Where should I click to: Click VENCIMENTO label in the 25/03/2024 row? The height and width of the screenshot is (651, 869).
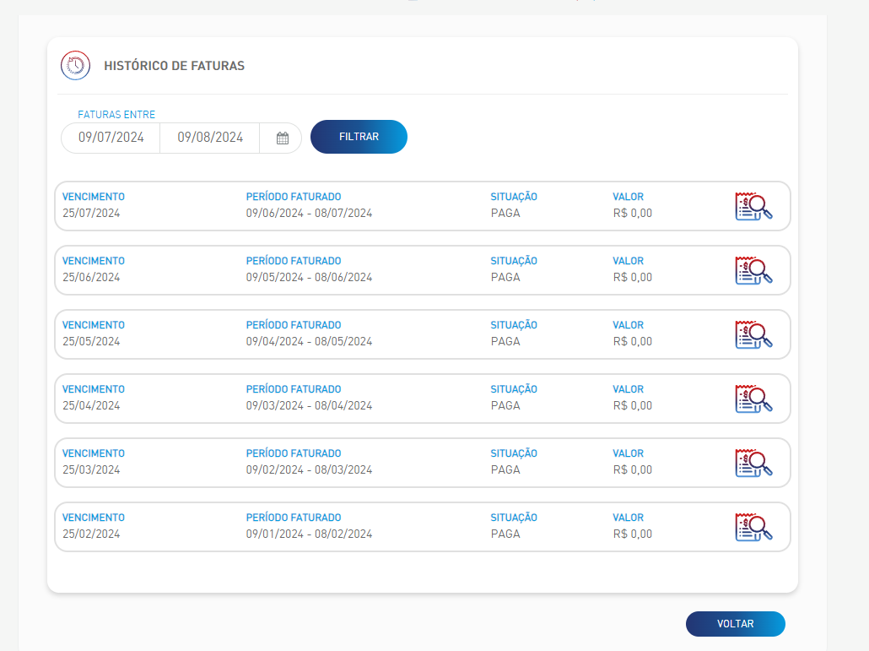pyautogui.click(x=94, y=453)
